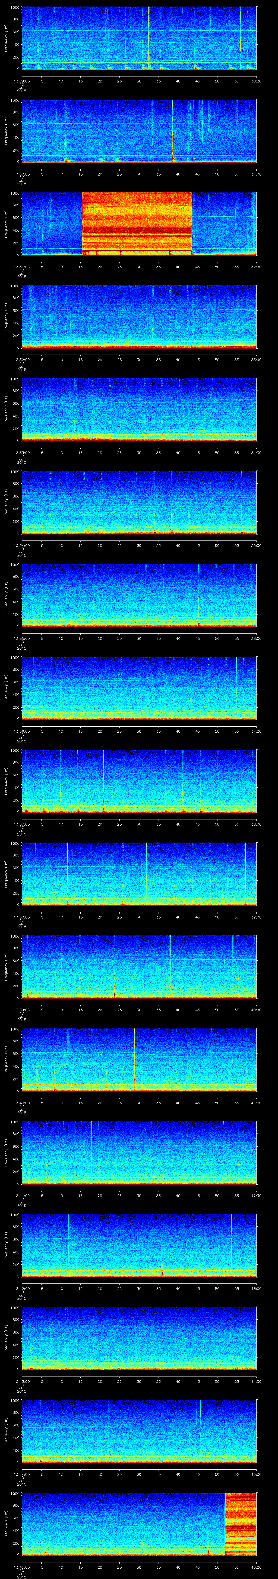Click the red broadband noise burst in the 13:31:00 spectrogram
The width and height of the screenshot is (278, 1579).
coord(137,224)
